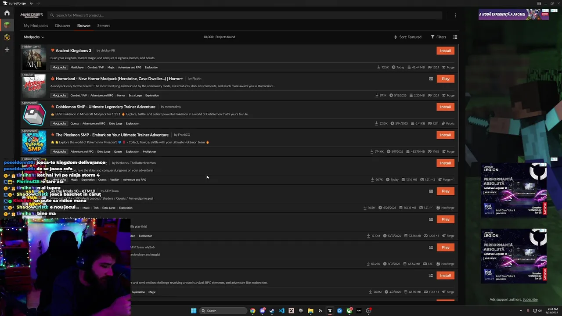The height and width of the screenshot is (316, 562).
Task: Open Discord from taskbar
Action: (x=262, y=311)
